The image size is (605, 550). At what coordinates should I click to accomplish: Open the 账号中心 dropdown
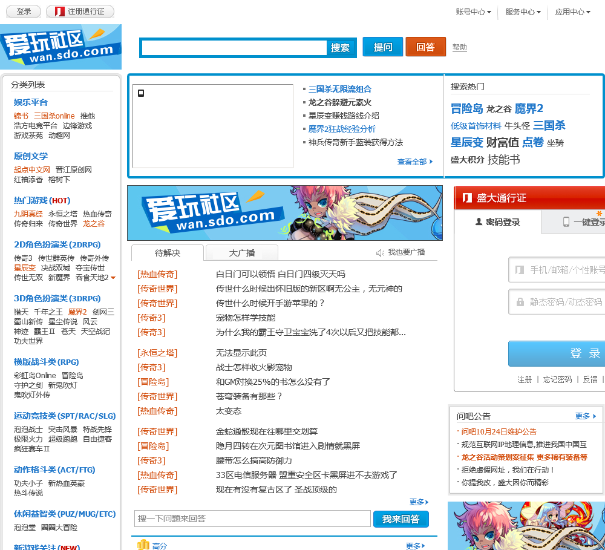(x=474, y=12)
